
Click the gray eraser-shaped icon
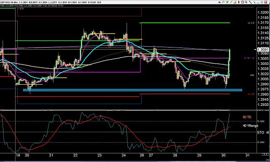(x=258, y=3)
